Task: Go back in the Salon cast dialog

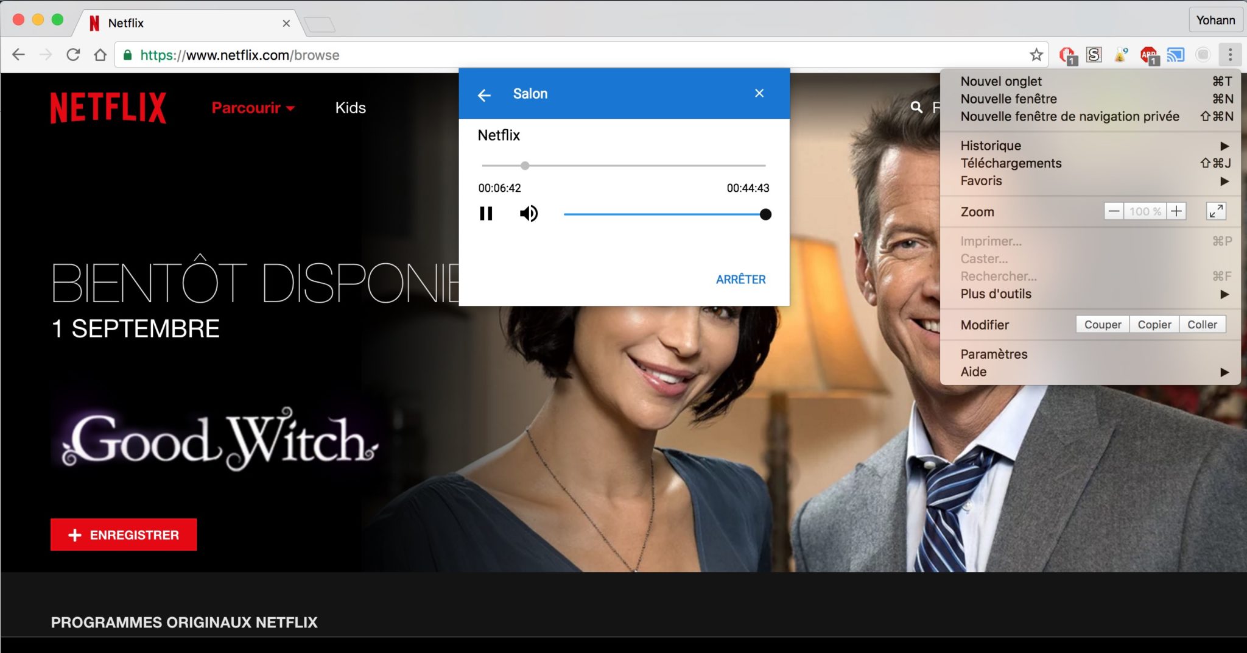Action: 485,95
